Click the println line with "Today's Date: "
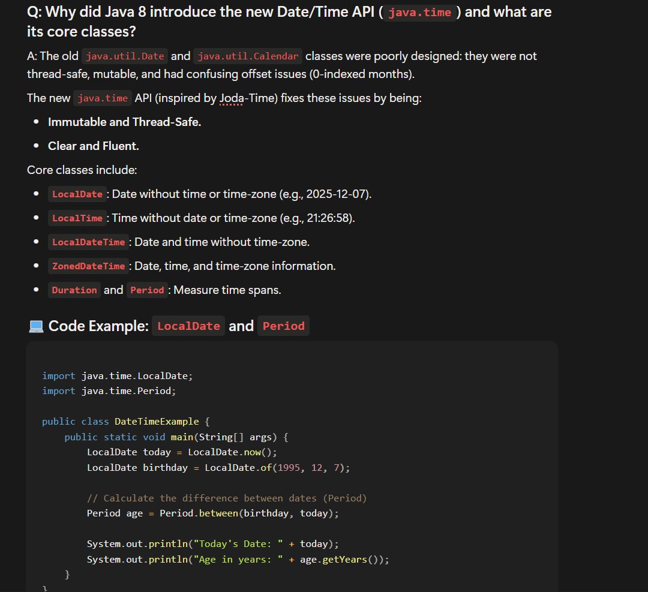Viewport: 648px width, 592px height. pyautogui.click(x=213, y=544)
